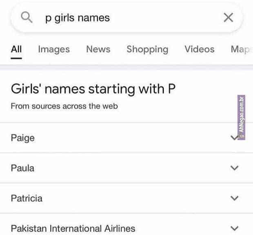Click 'From sources across the web' text

tap(64, 106)
